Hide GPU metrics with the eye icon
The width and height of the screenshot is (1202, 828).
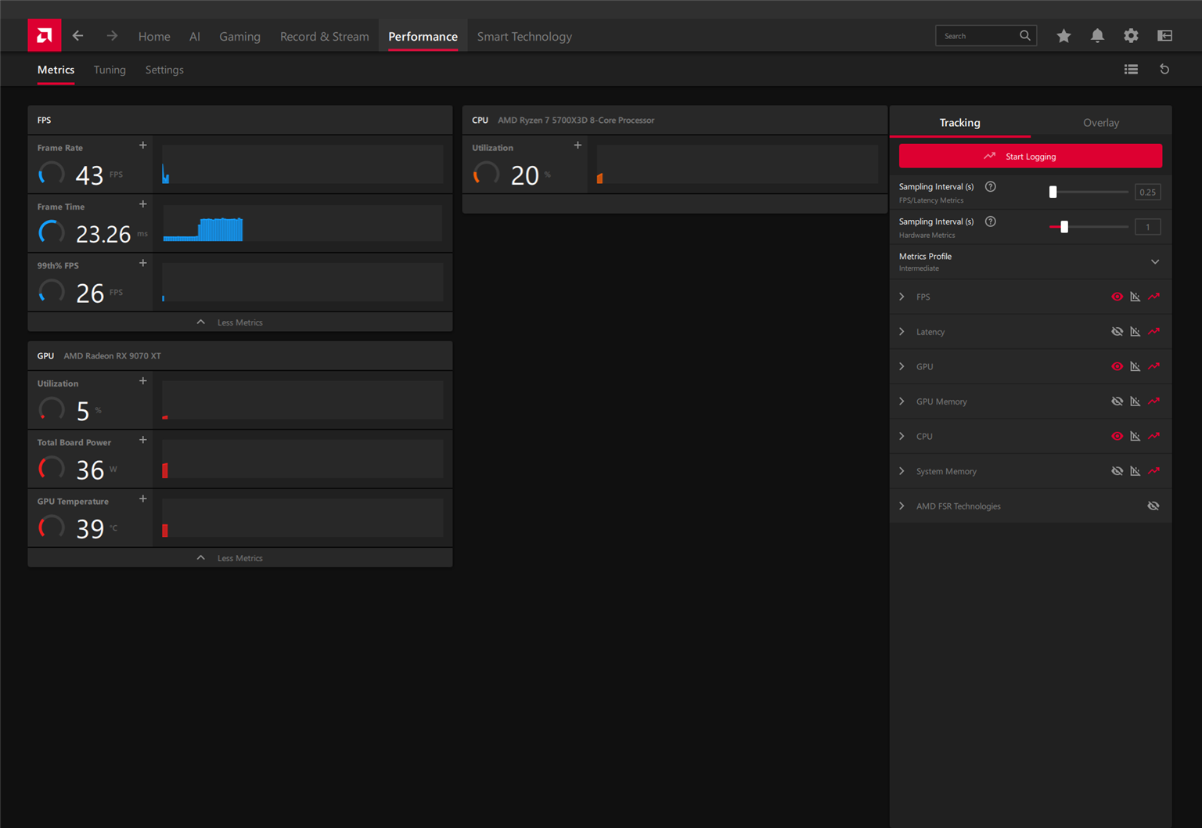1117,366
